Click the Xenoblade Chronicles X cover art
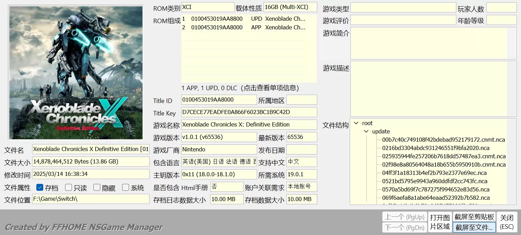The width and height of the screenshot is (521, 235). pyautogui.click(x=76, y=72)
